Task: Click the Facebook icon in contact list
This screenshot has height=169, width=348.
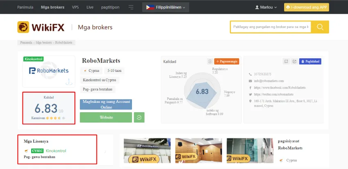Action: pos(250,88)
